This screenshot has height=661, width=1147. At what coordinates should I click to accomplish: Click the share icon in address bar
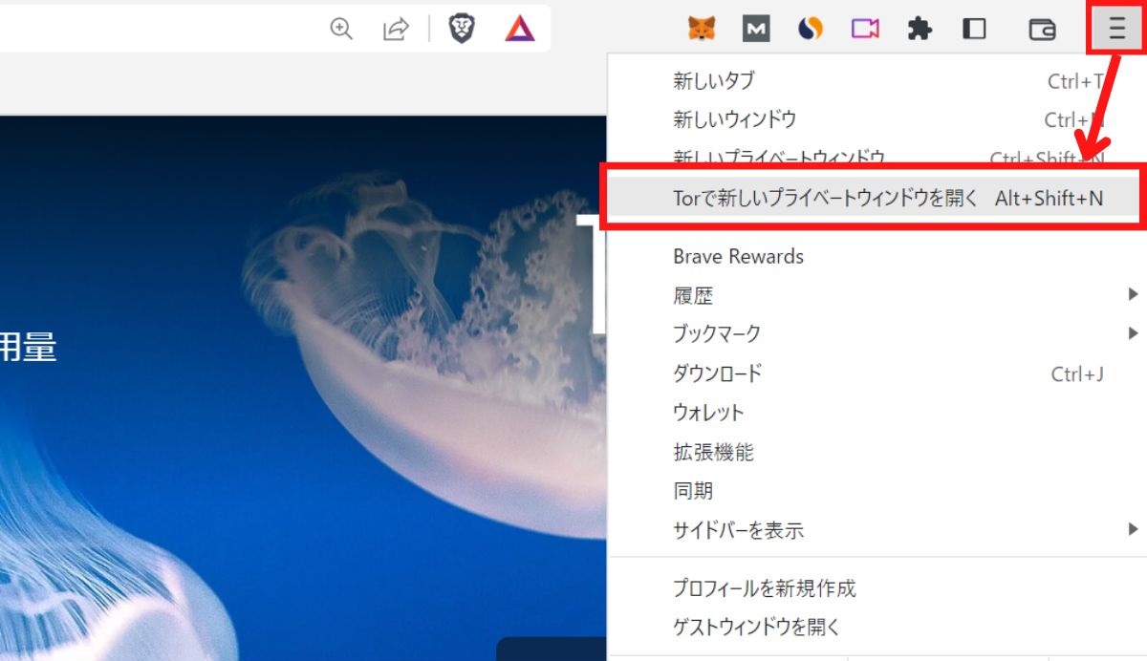[397, 29]
